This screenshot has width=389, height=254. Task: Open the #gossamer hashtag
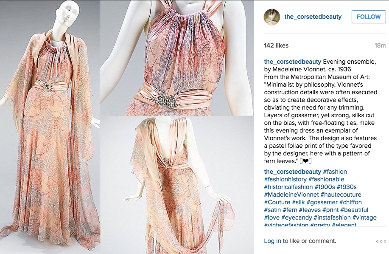coord(322,202)
